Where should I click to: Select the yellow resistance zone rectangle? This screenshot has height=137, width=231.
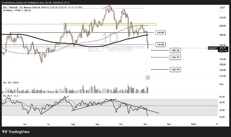pyautogui.click(x=109, y=25)
